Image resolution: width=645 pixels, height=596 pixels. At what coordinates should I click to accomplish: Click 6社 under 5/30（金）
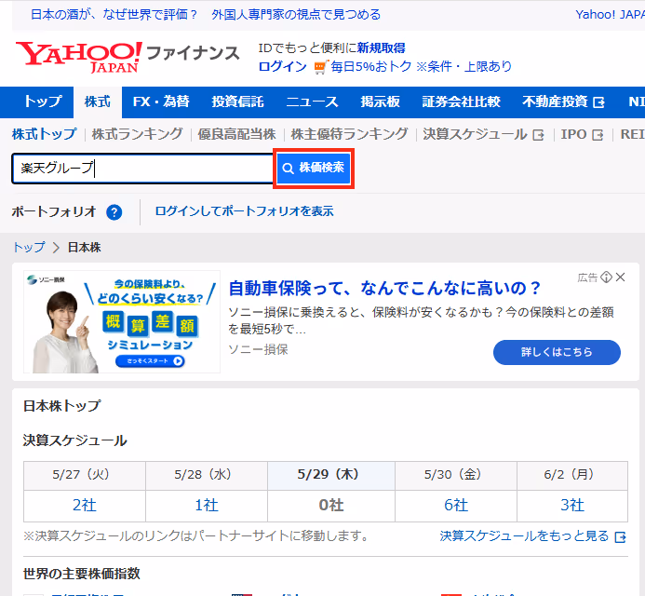pyautogui.click(x=456, y=506)
